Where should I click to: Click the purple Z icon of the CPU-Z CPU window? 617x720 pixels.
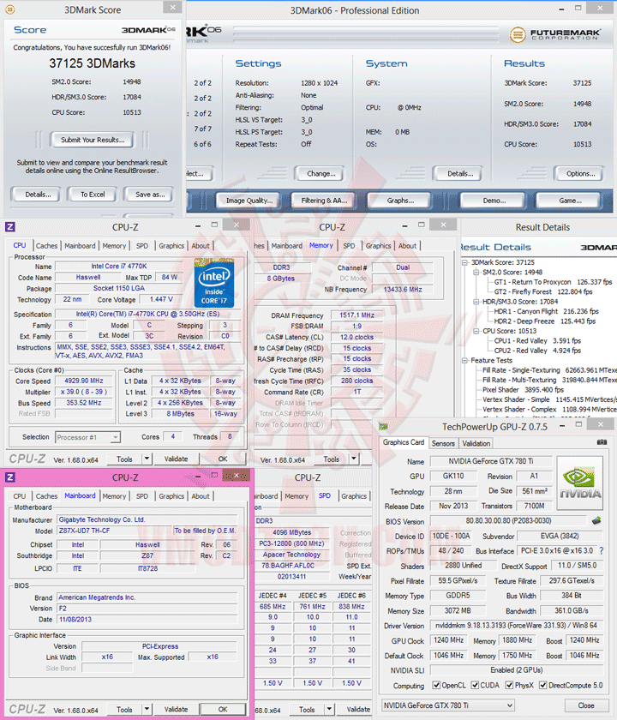tap(10, 227)
